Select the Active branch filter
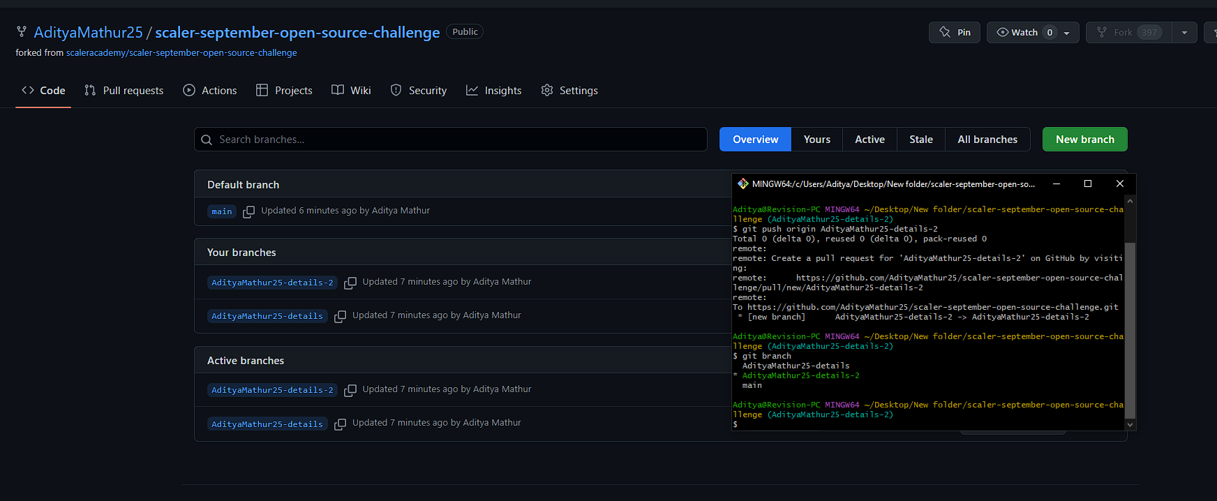 coord(869,140)
